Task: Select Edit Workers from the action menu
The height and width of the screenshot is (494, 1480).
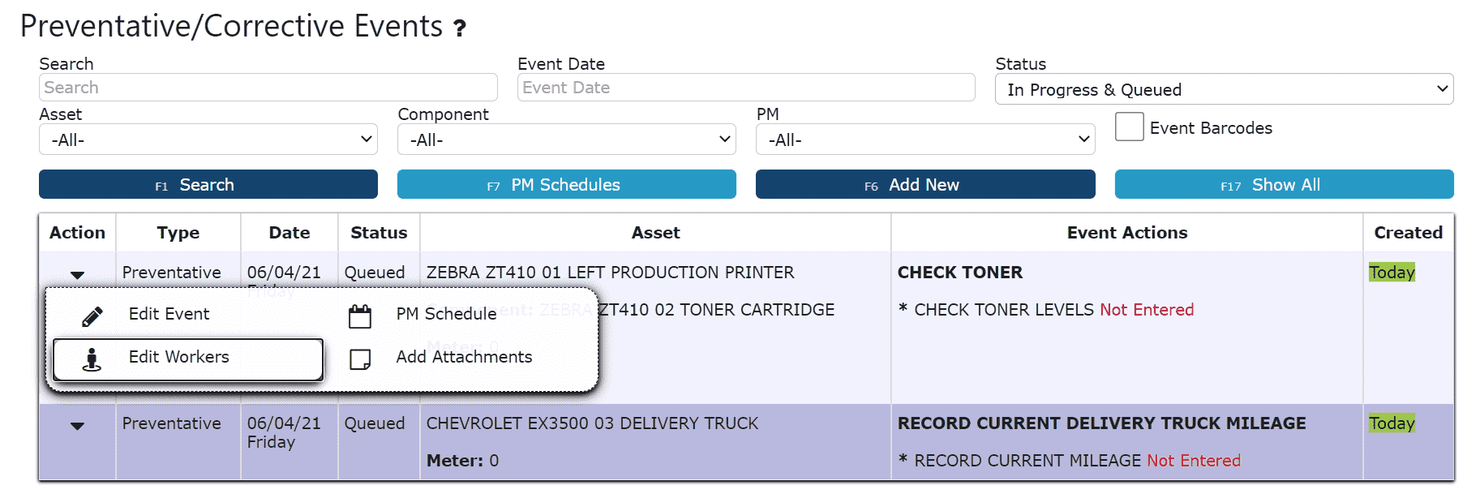Action: (x=188, y=359)
